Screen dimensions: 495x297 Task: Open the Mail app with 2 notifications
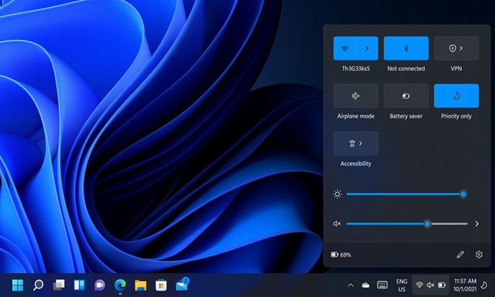[x=183, y=285]
